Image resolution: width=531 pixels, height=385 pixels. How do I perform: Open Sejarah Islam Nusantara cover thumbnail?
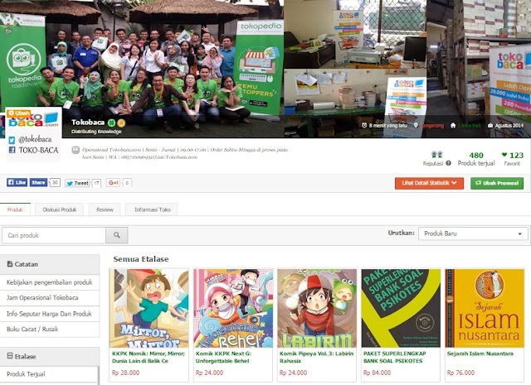click(x=485, y=308)
